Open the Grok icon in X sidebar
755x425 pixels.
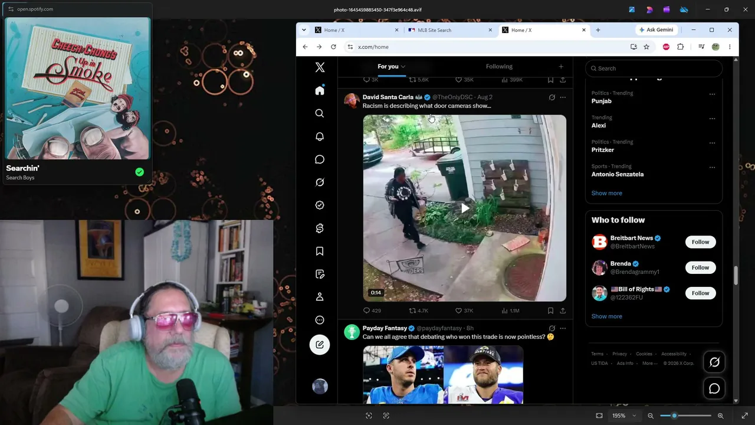coord(320,182)
